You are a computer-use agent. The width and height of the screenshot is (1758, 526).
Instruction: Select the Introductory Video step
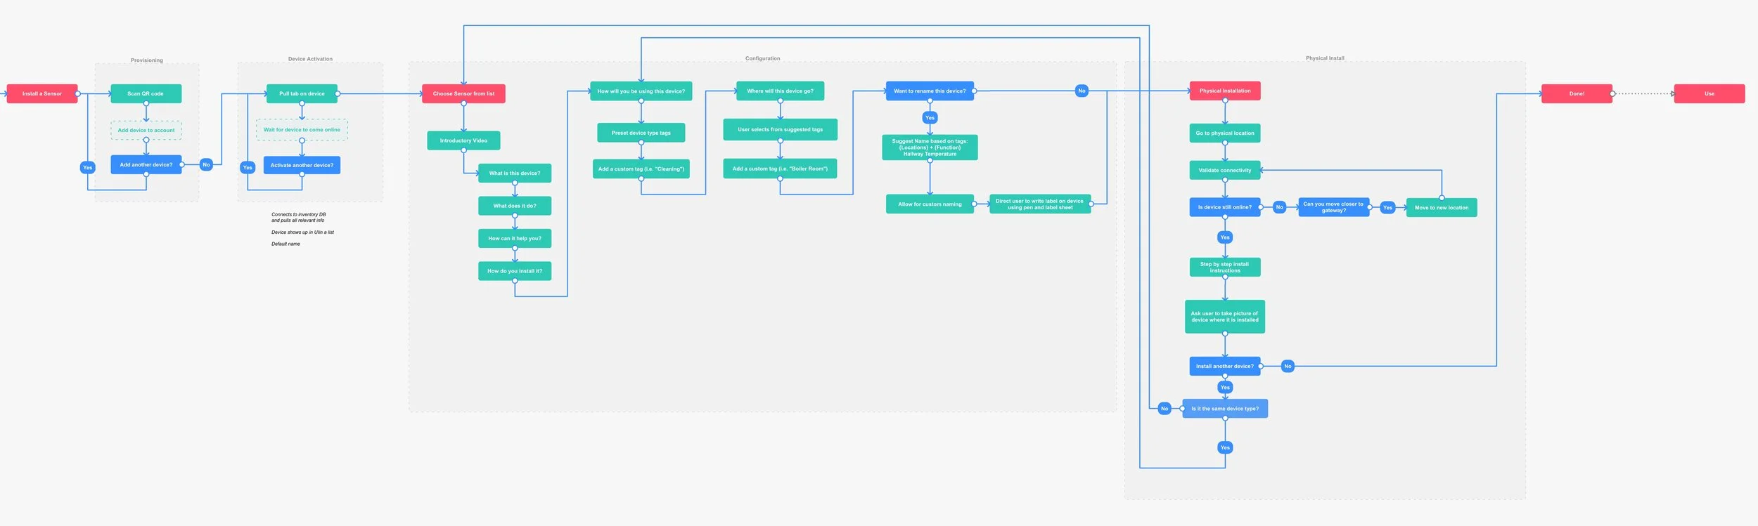click(463, 140)
